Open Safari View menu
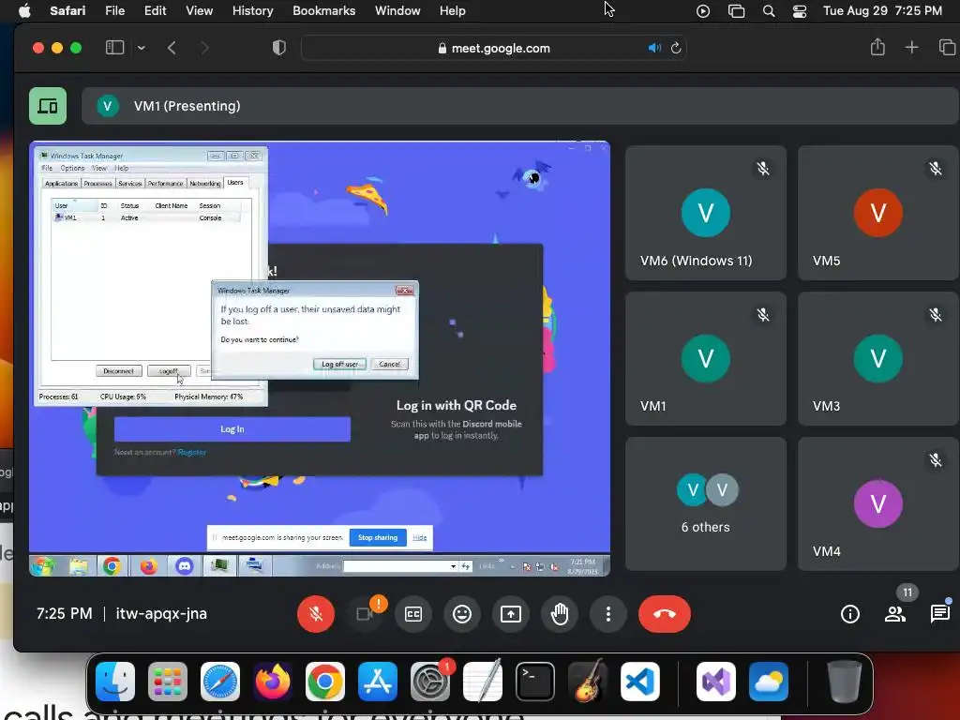This screenshot has width=960, height=720. 199,10
